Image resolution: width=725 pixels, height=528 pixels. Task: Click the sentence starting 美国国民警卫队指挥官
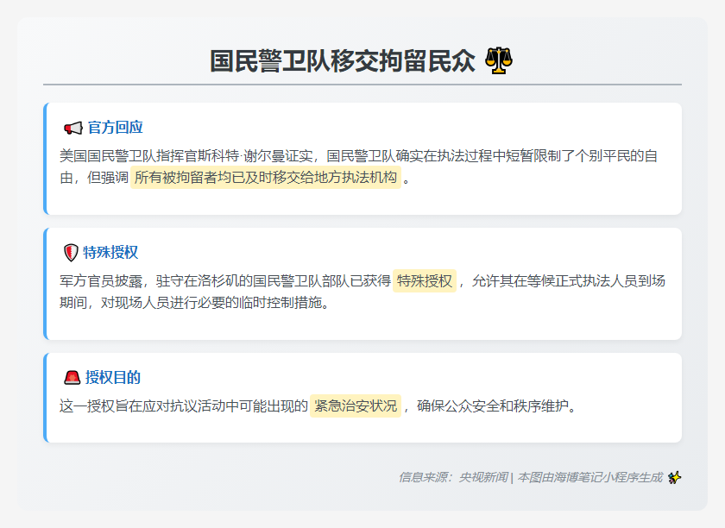358,167
